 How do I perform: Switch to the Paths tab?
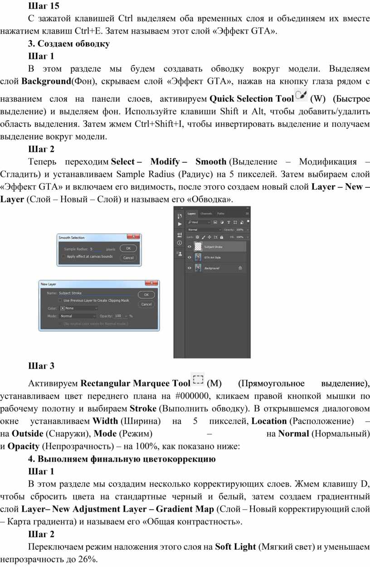click(x=220, y=213)
